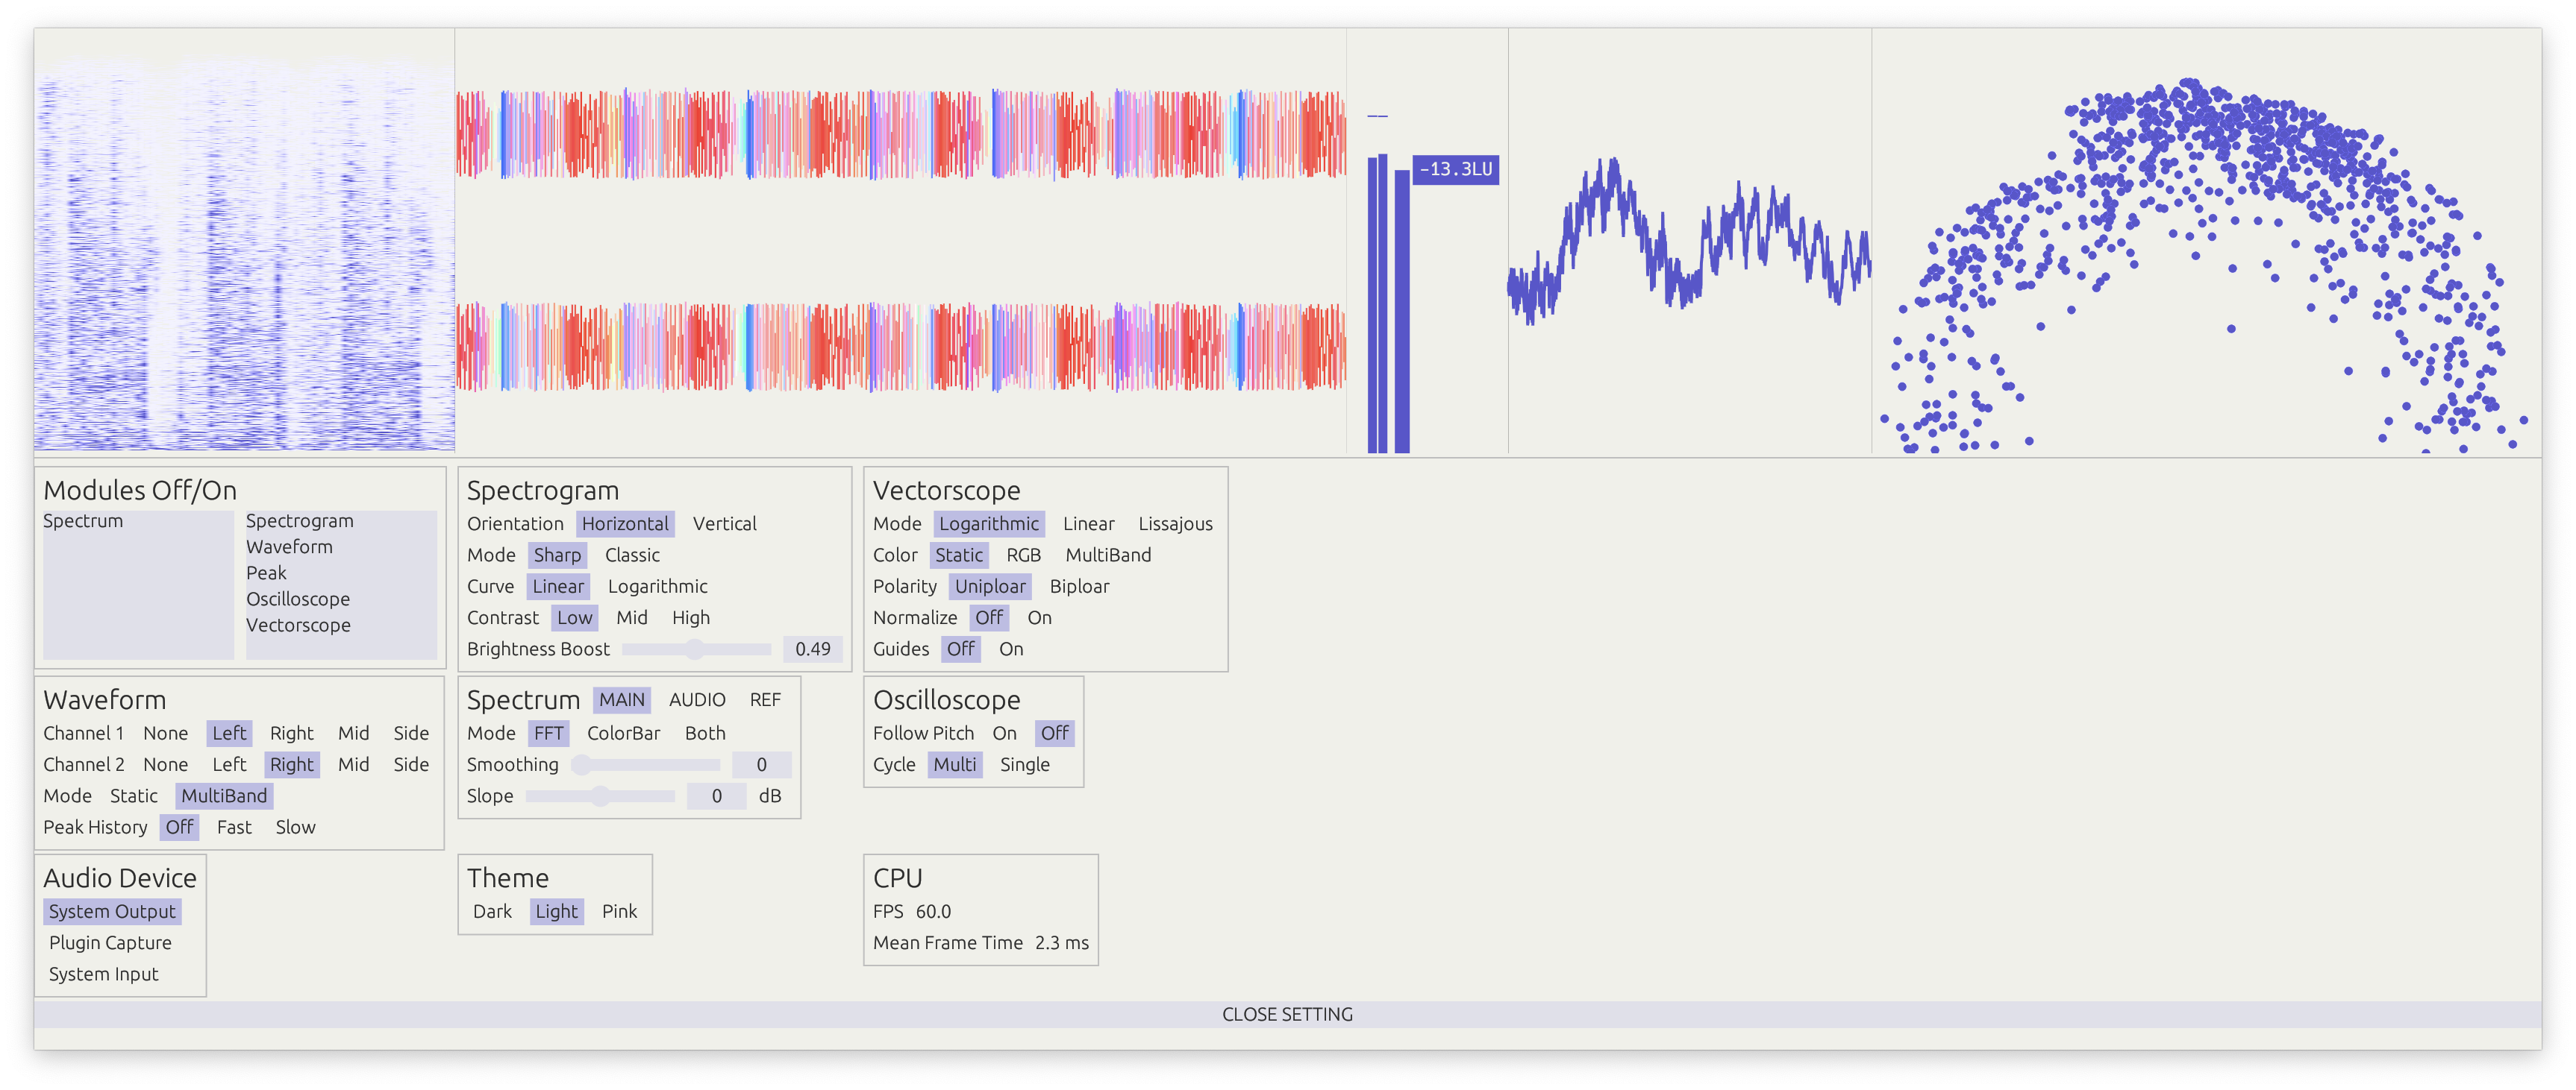Set spectrogram contrast to High
2576x1090 pixels.
pos(690,617)
